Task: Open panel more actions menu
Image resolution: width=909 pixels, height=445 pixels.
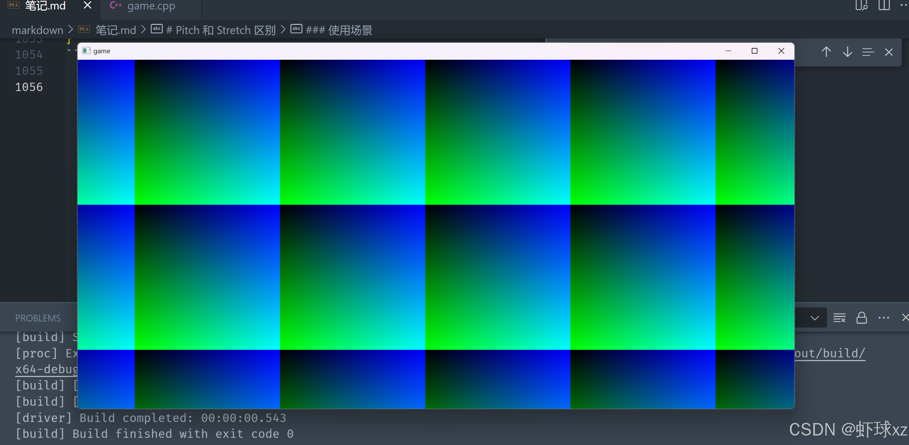Action: [x=884, y=318]
